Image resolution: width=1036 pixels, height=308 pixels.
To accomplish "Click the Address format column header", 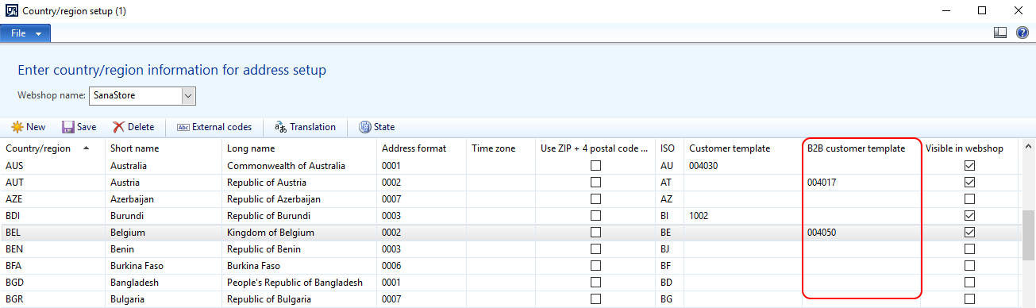I will [422, 148].
